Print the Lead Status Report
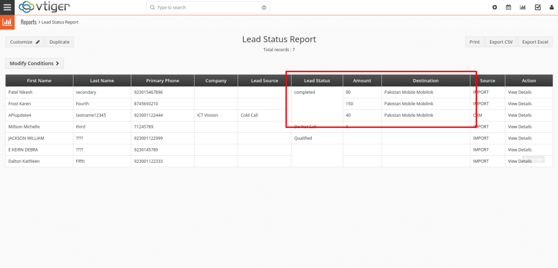The width and height of the screenshot is (558, 268). pyautogui.click(x=475, y=42)
